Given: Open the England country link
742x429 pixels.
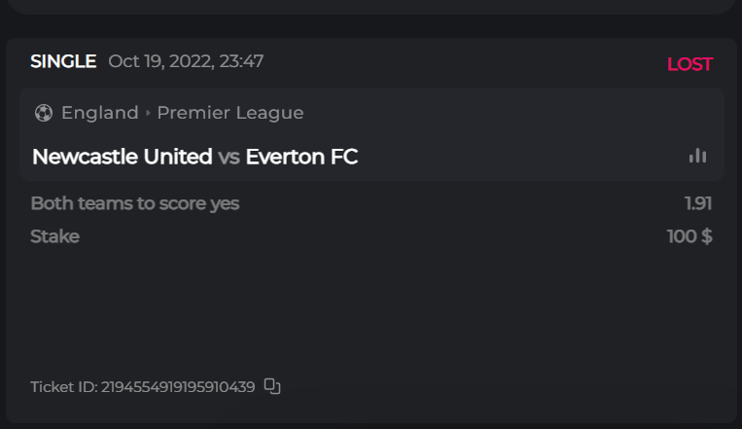Looking at the screenshot, I should pos(99,113).
